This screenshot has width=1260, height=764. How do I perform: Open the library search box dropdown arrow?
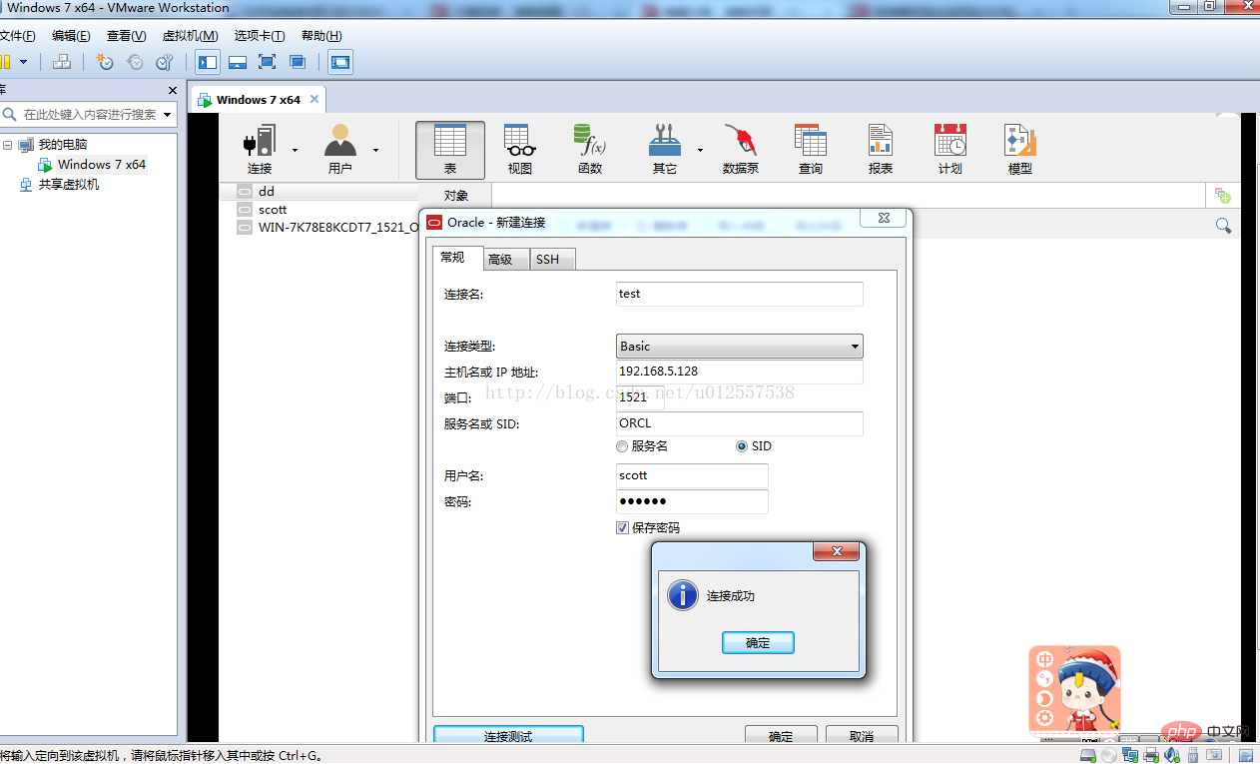[167, 115]
